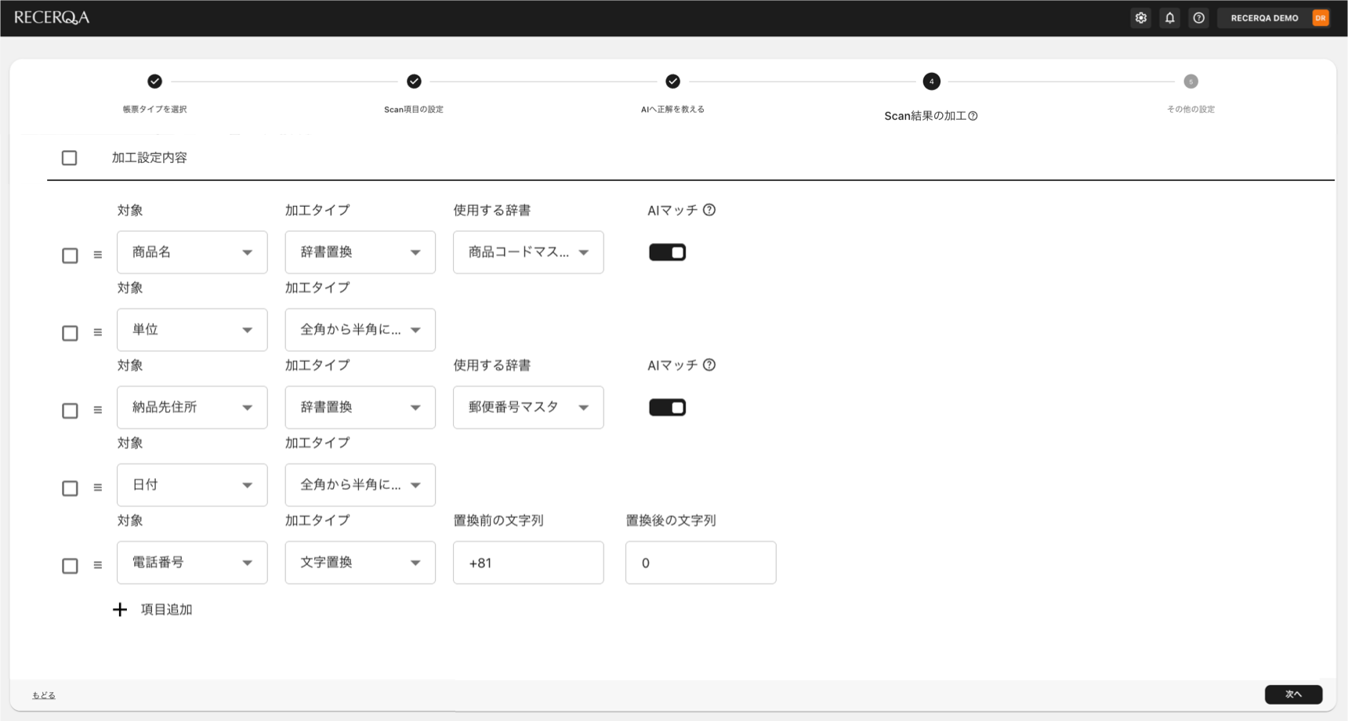Click the 置換後の文字列 field with 0
Viewport: 1348px width, 721px height.
(701, 563)
